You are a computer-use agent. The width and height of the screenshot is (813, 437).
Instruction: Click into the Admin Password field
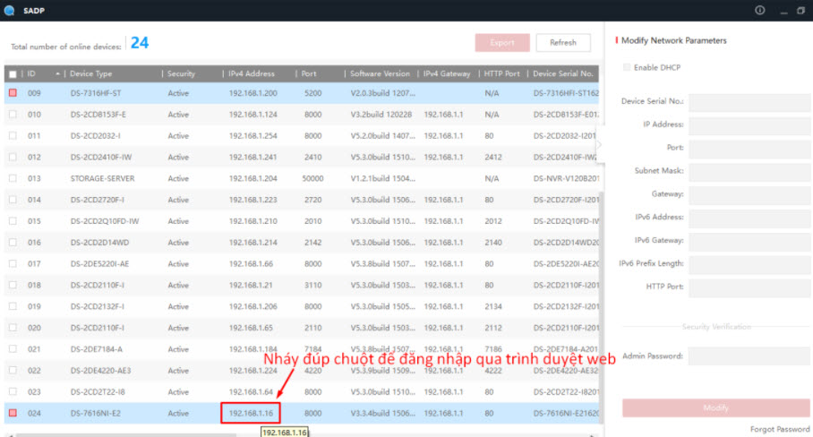(x=749, y=356)
